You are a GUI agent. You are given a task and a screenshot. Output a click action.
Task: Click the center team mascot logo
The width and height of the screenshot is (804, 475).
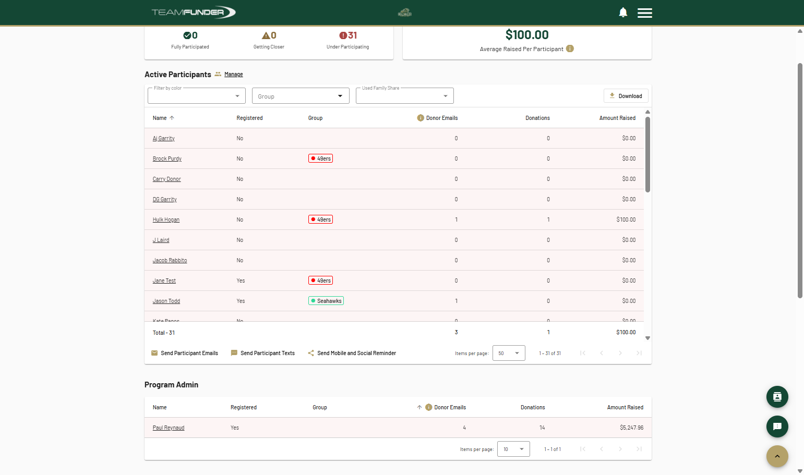[405, 13]
